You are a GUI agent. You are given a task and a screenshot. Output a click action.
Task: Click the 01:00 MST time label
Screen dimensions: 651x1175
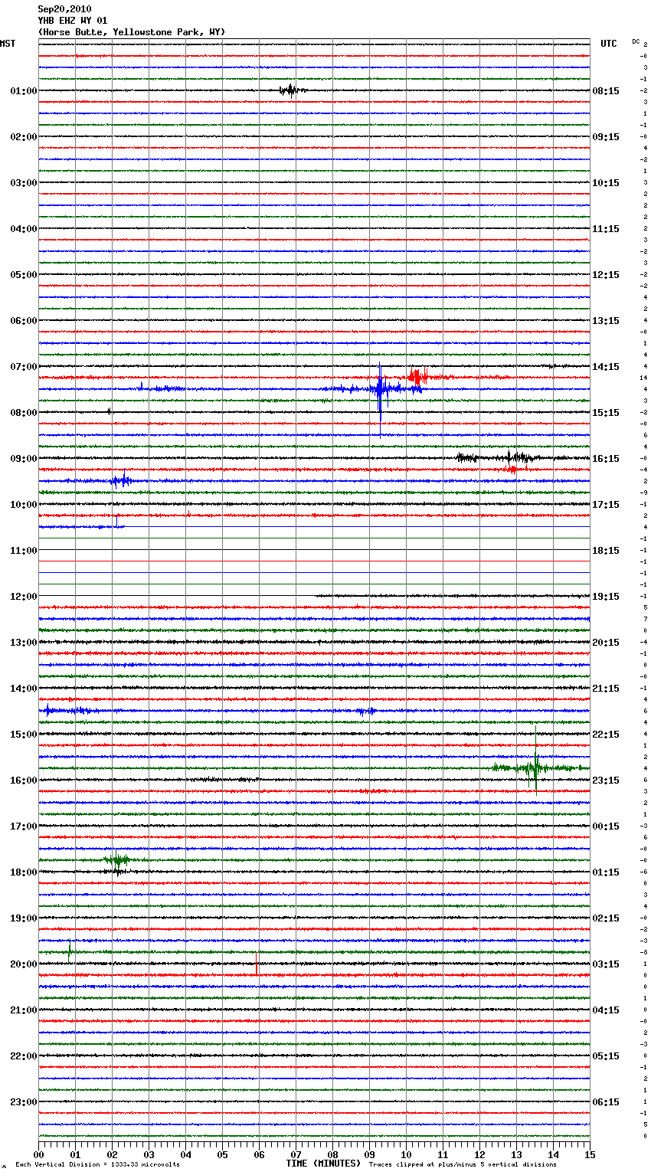pos(24,91)
